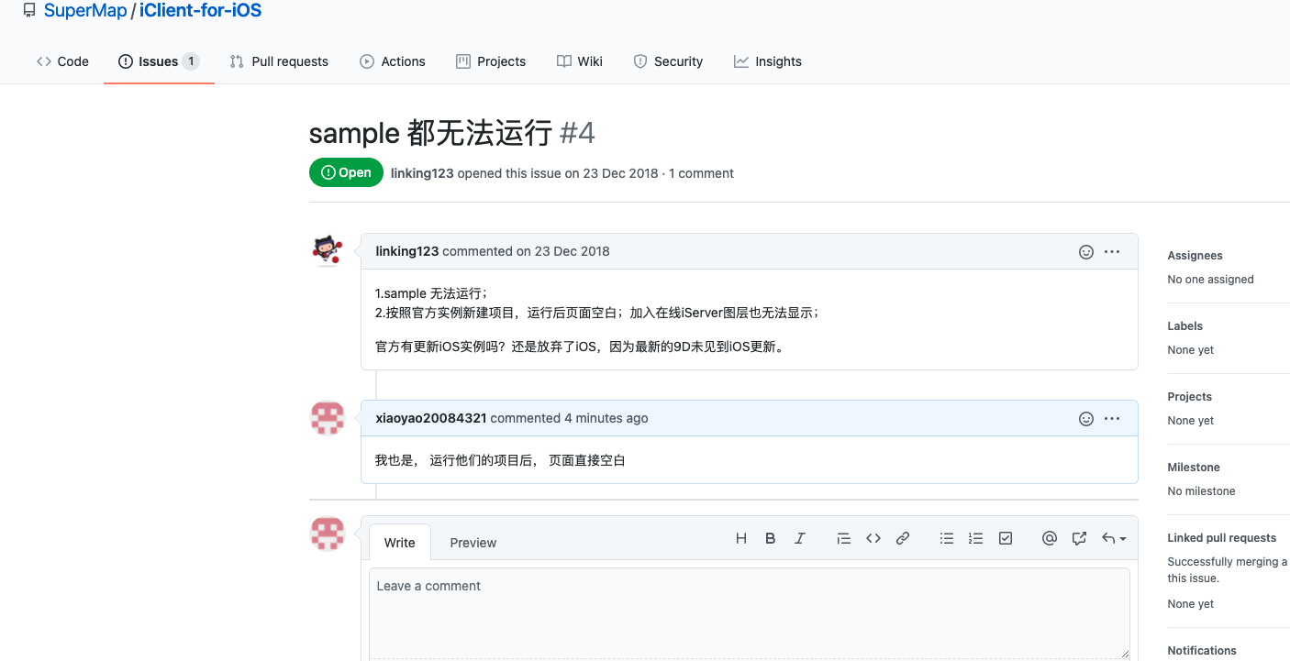
Task: Reference an issue or pull request
Action: click(x=1079, y=539)
